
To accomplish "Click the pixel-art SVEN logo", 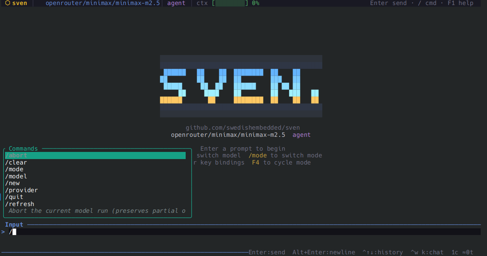I will 241,86.
